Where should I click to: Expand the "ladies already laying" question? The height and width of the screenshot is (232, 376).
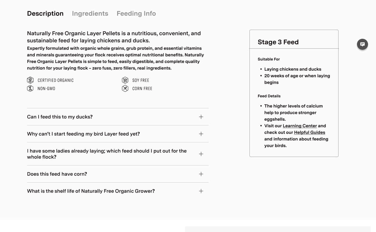click(x=107, y=154)
